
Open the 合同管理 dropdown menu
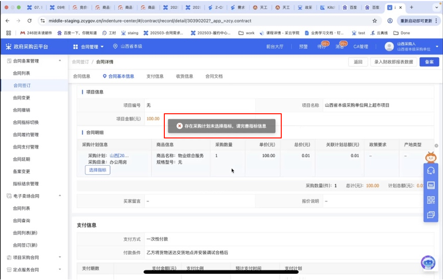89,46
